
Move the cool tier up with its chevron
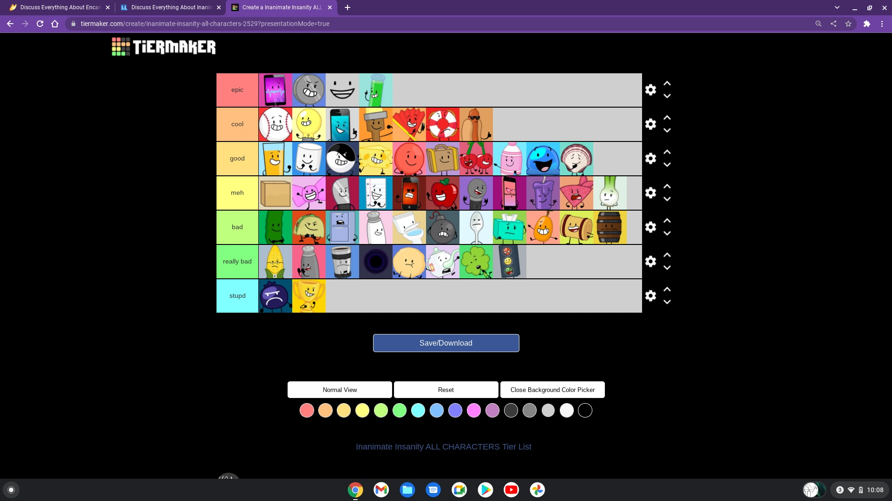[667, 117]
